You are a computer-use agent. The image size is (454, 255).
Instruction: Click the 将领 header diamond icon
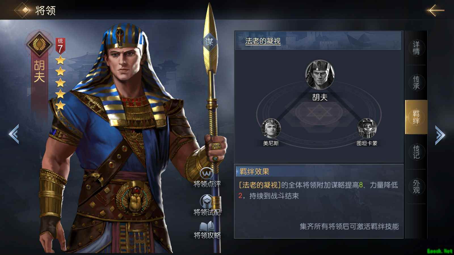point(25,10)
